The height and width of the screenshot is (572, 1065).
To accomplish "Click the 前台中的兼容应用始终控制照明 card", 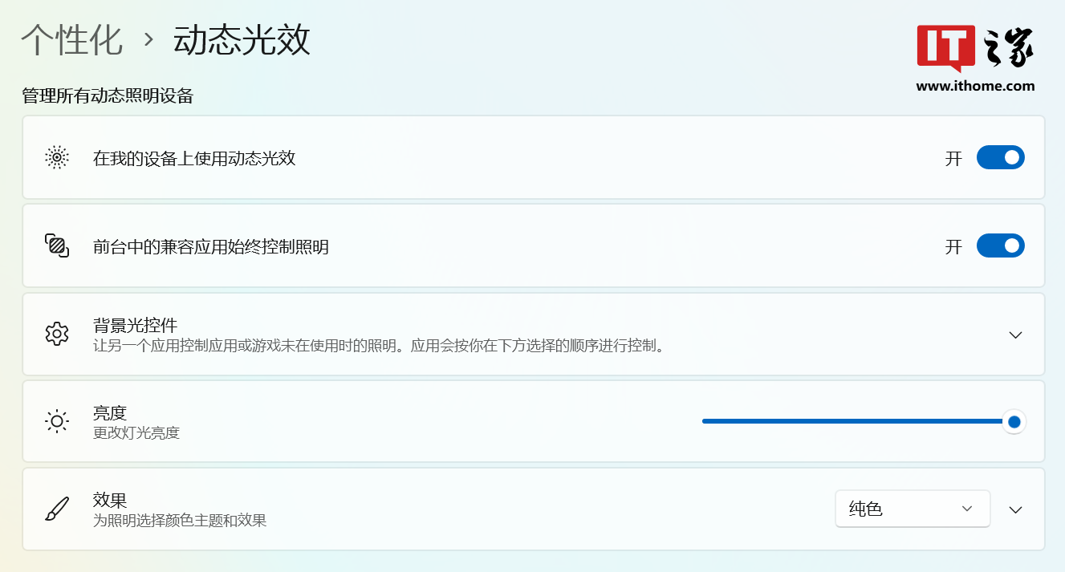I will [x=482, y=245].
